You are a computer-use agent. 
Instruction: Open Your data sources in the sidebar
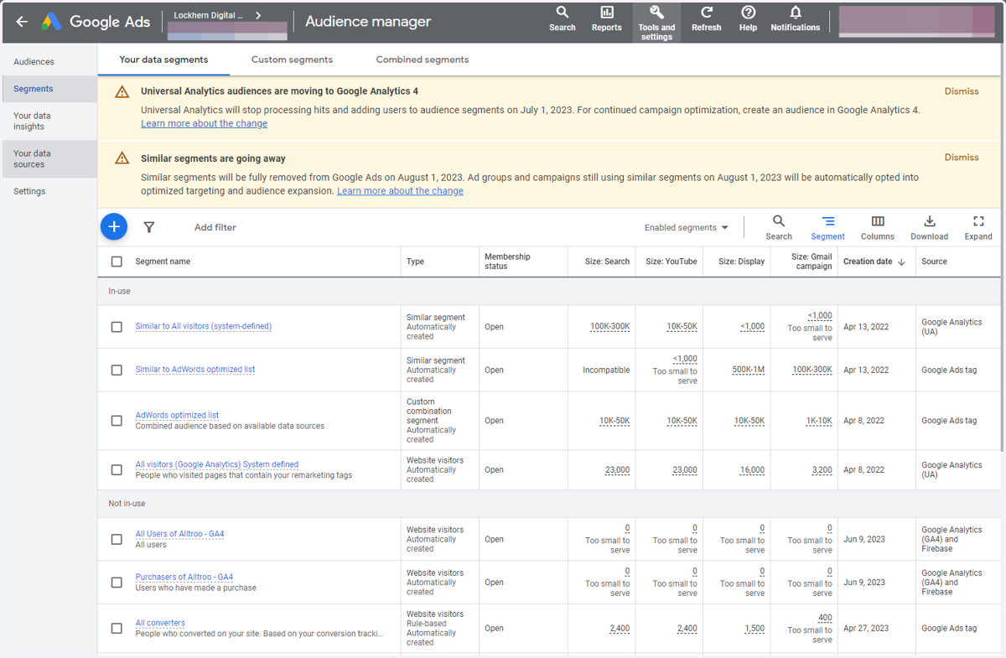point(49,159)
